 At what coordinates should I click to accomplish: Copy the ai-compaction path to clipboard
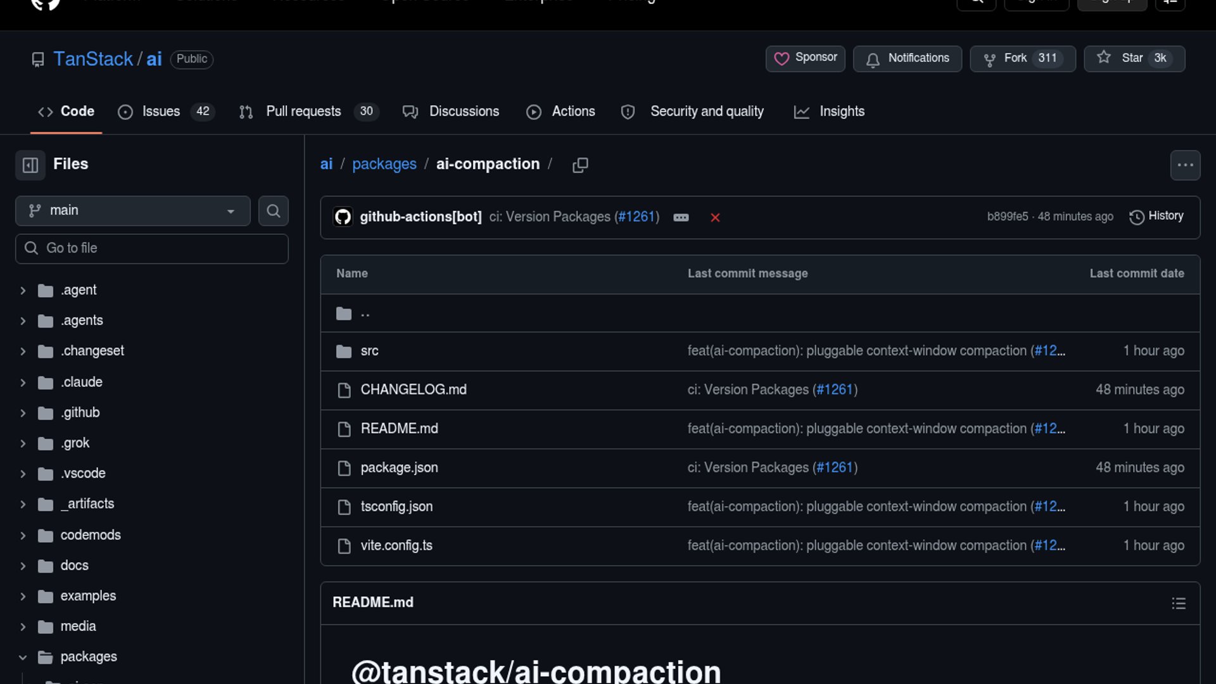pyautogui.click(x=580, y=165)
